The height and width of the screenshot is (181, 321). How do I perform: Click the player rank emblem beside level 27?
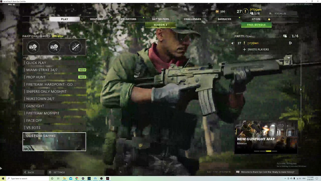(x=246, y=12)
